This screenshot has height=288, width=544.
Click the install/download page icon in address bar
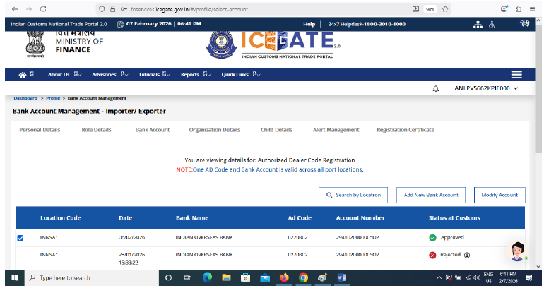coord(415,9)
